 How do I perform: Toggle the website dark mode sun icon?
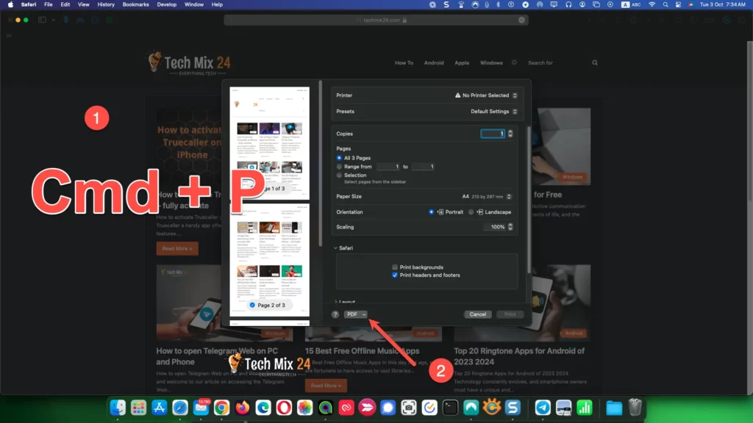pyautogui.click(x=514, y=62)
